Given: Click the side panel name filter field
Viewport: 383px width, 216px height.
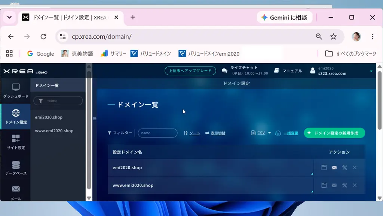Looking at the screenshot, I should coord(58,101).
